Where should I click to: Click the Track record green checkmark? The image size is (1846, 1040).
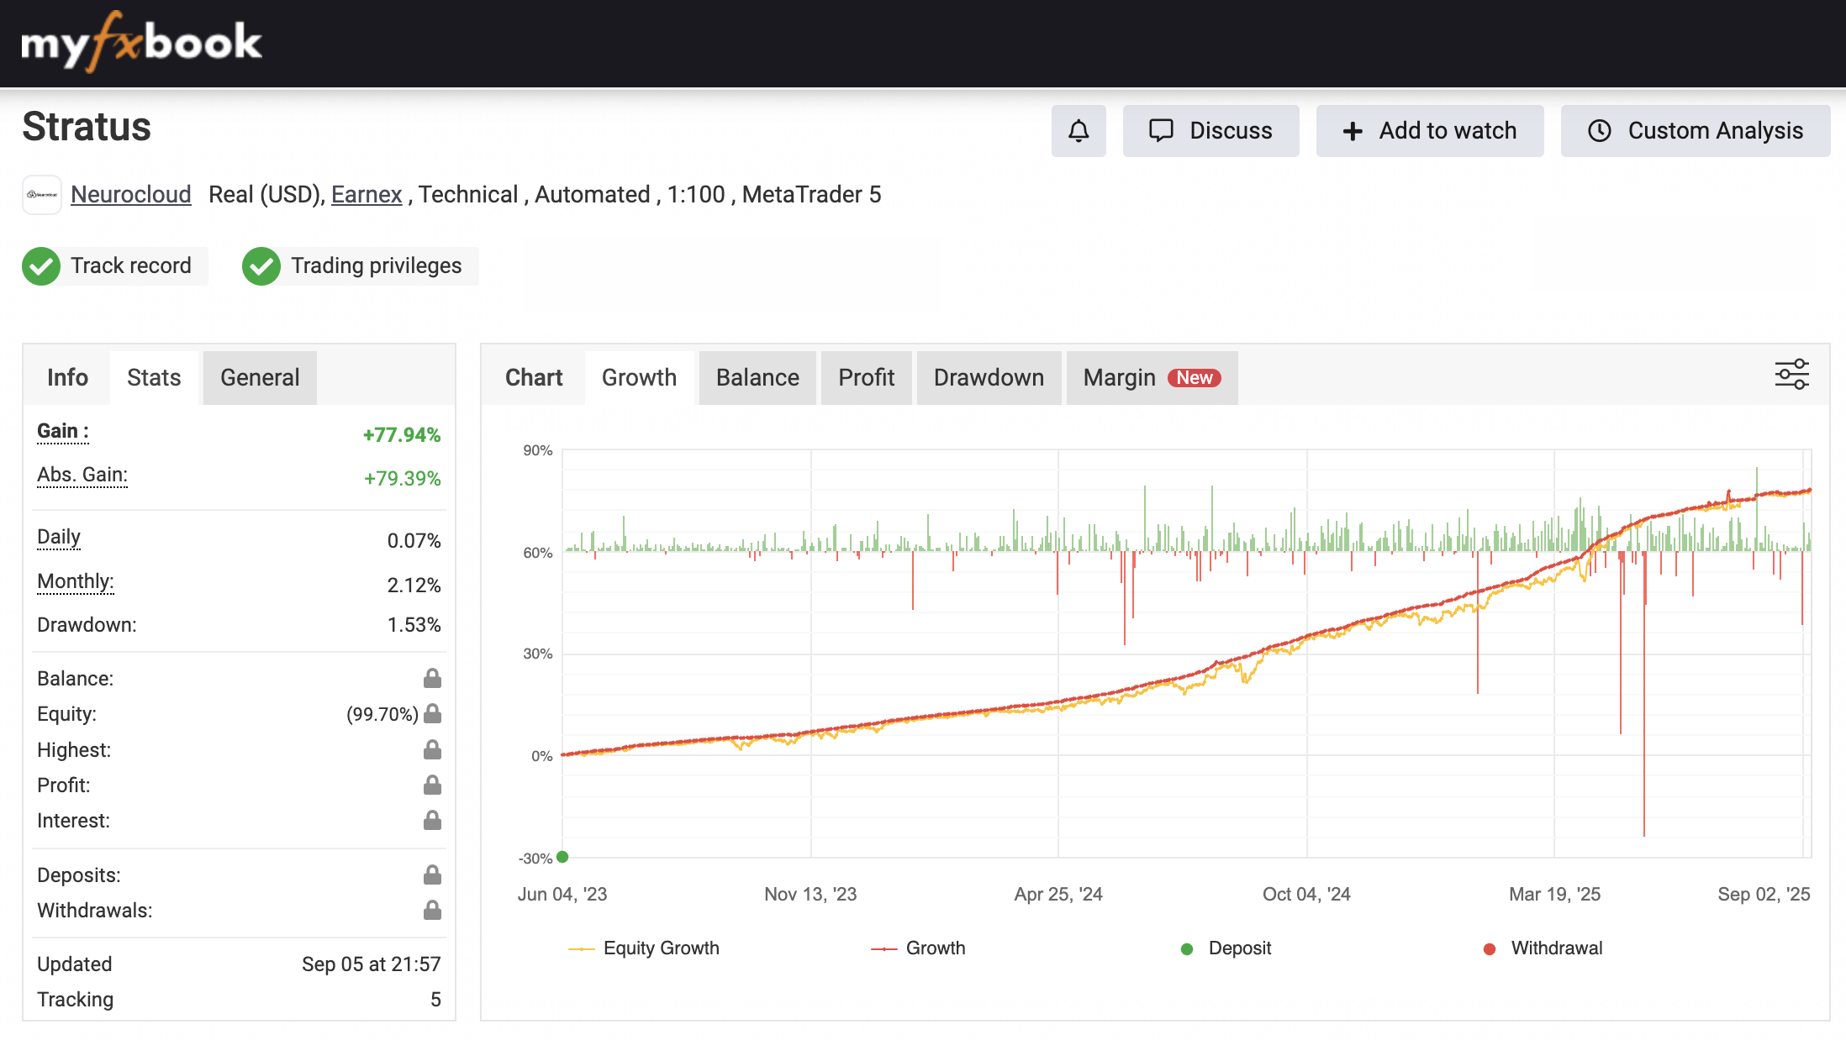[x=41, y=266]
